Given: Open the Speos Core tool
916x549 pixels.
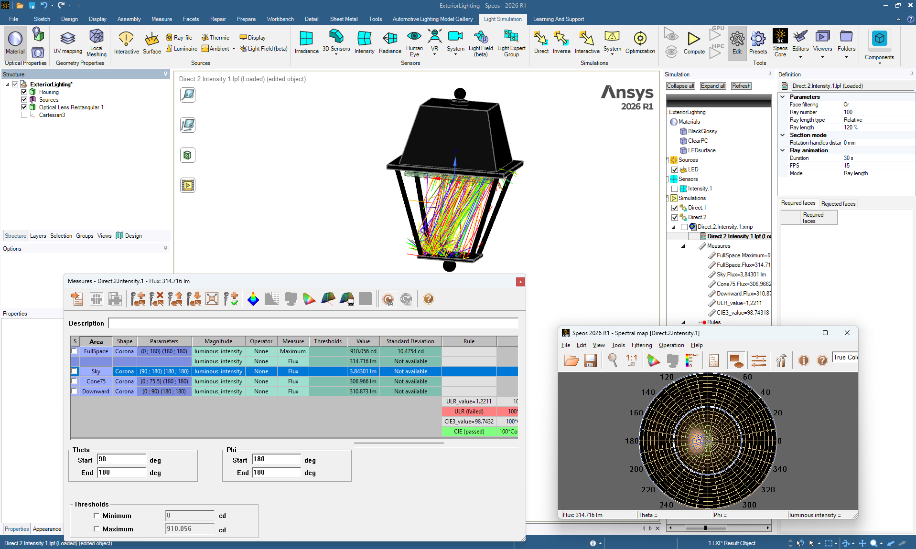Looking at the screenshot, I should pyautogui.click(x=780, y=42).
